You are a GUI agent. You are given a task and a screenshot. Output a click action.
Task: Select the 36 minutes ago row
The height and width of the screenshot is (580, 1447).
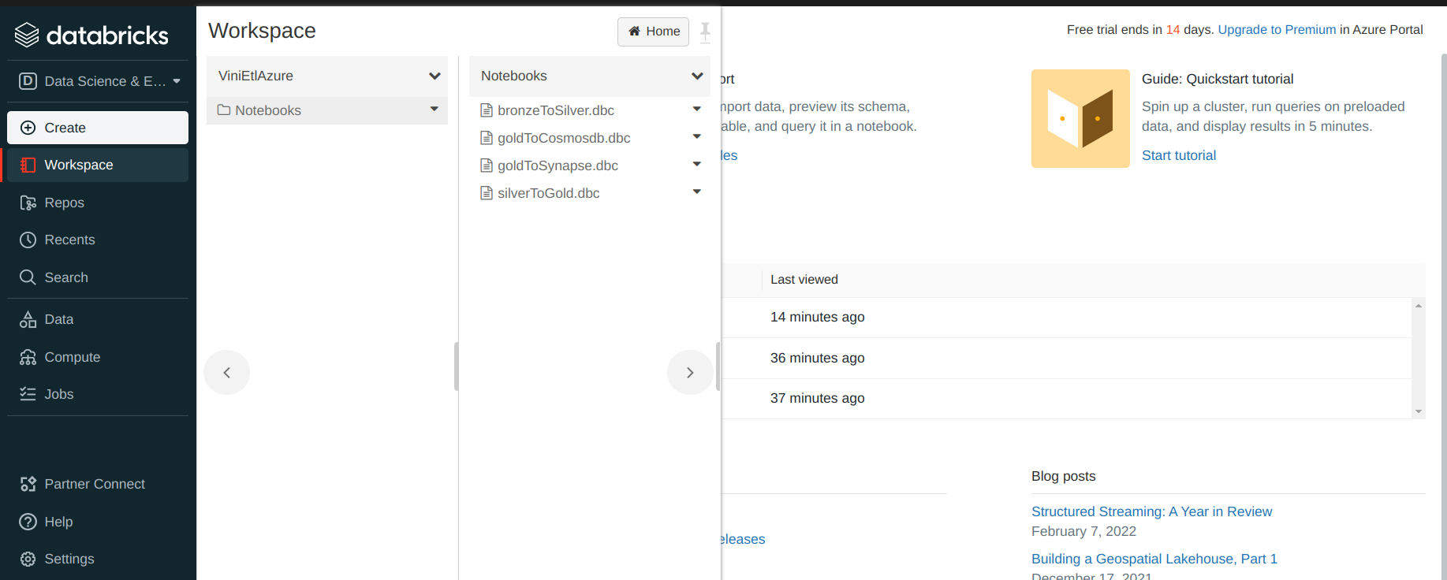point(1066,358)
